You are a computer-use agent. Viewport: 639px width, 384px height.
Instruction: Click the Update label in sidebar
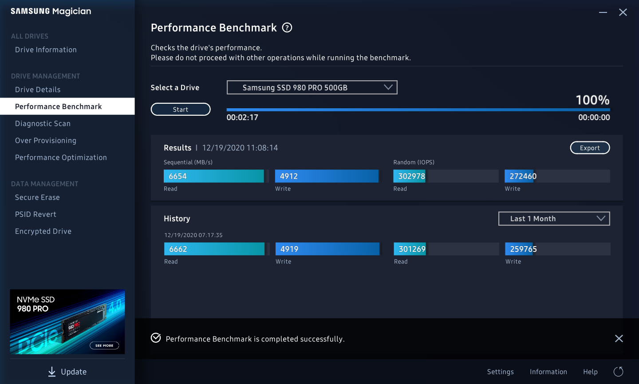74,372
